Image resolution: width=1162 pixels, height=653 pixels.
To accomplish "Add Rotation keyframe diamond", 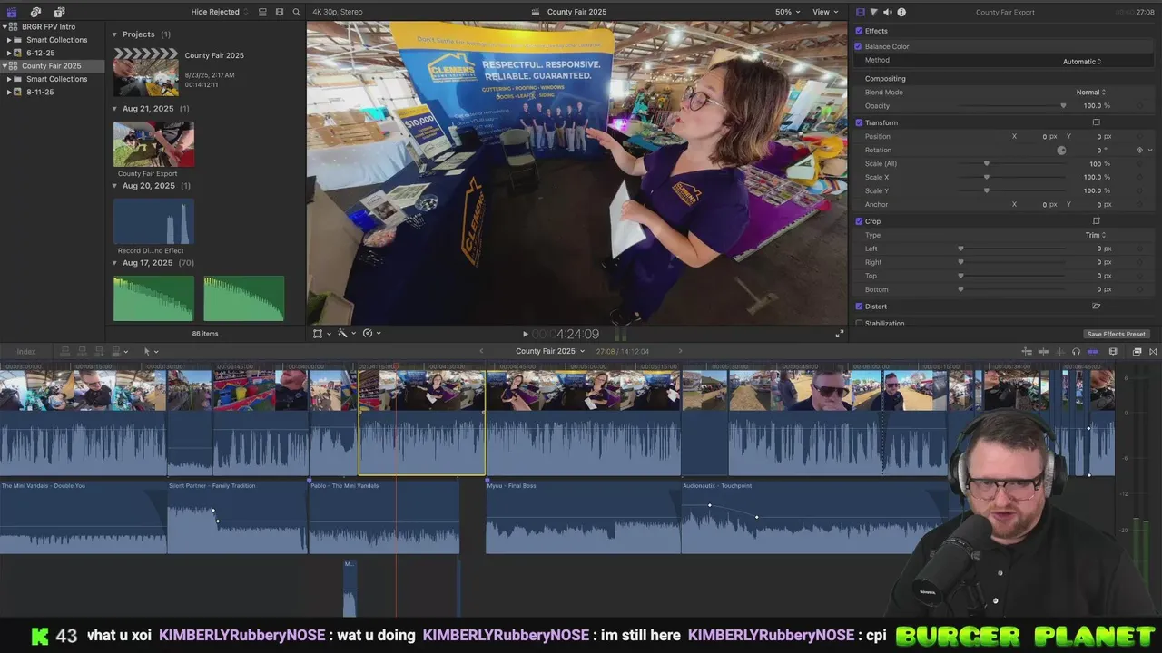I will coord(1139,150).
